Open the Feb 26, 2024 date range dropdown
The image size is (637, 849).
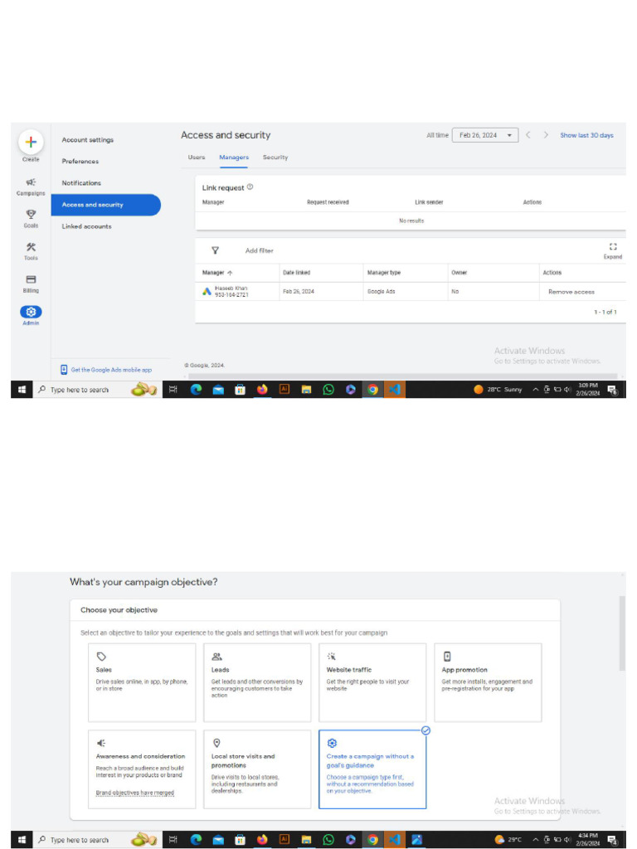point(484,135)
